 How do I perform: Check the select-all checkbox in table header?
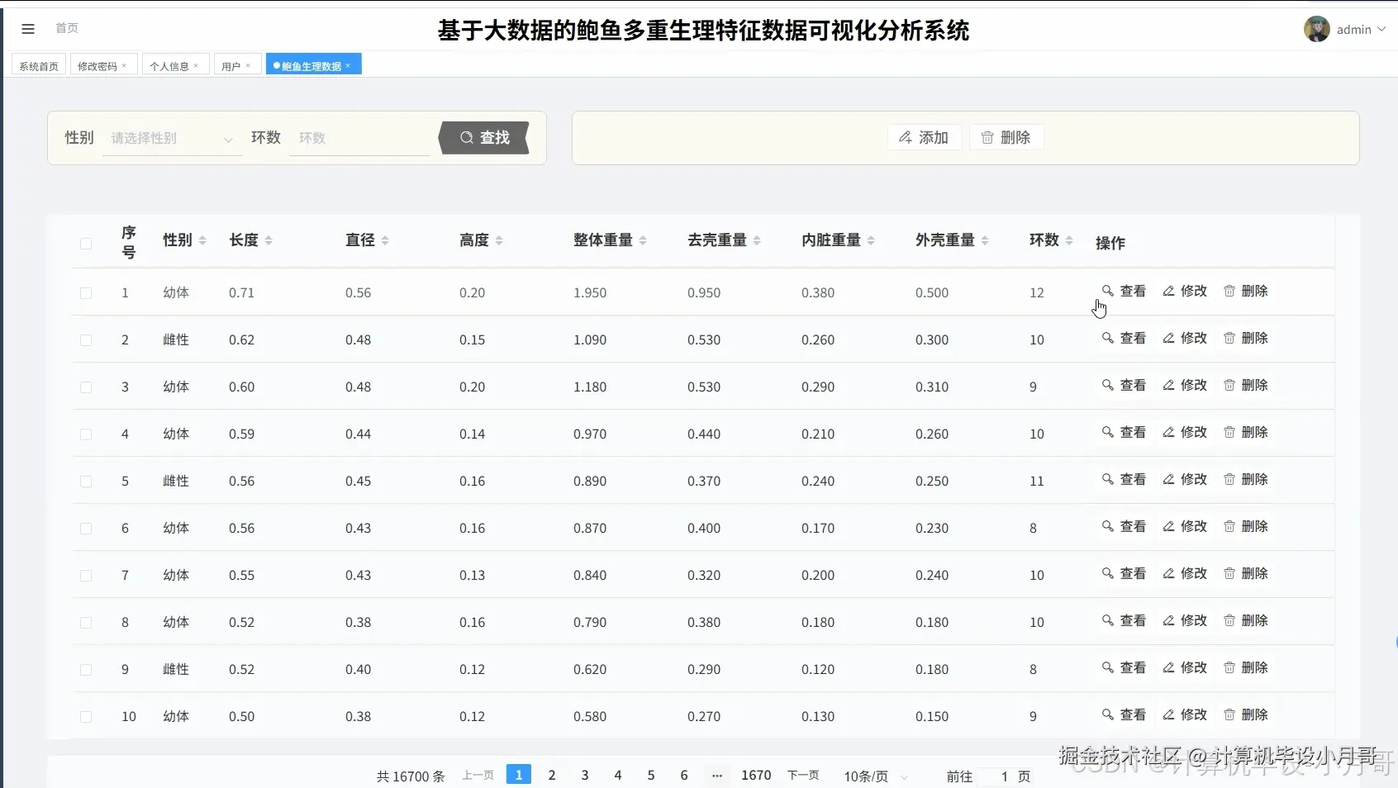click(86, 244)
